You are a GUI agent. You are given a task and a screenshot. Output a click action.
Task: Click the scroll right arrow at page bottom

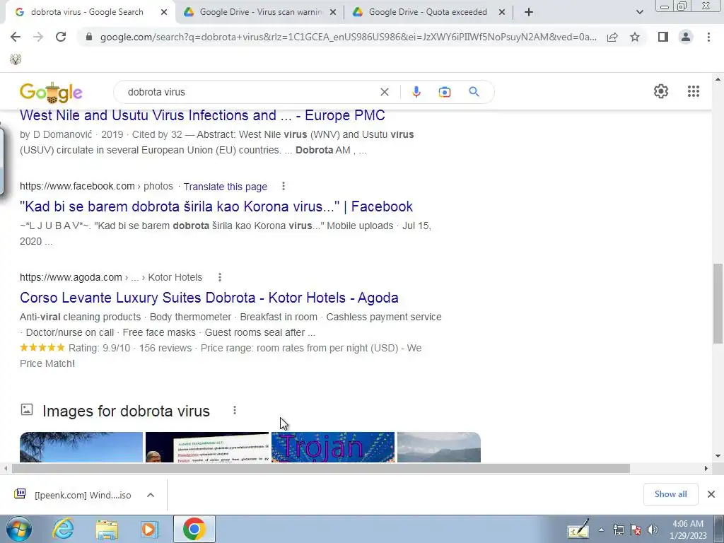coord(706,468)
